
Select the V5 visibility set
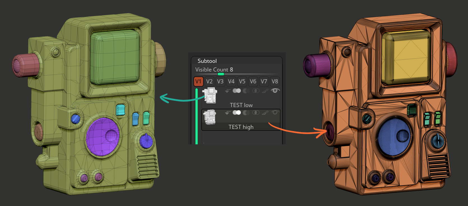pyautogui.click(x=242, y=82)
